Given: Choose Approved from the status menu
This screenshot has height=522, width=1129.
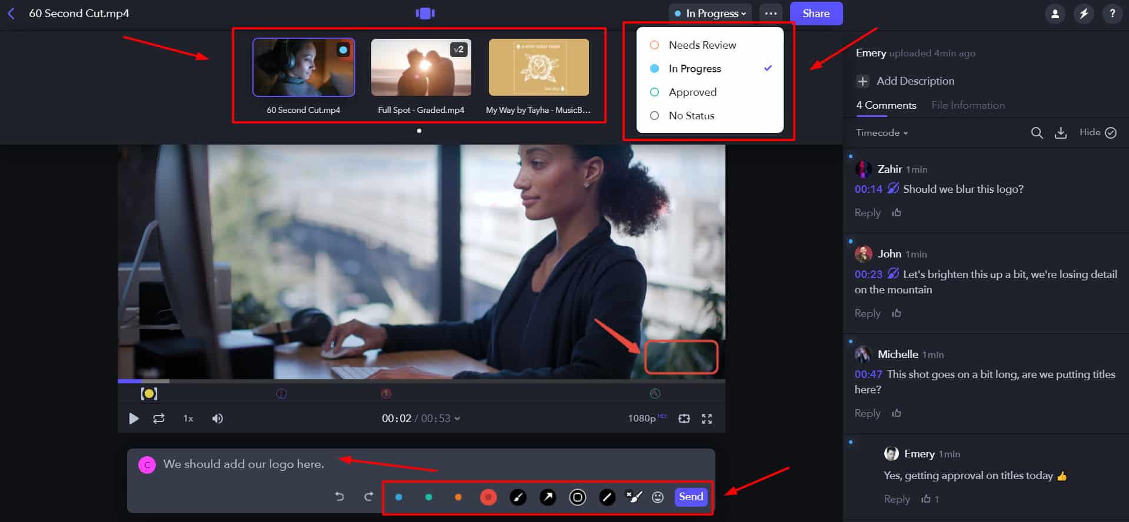Looking at the screenshot, I should click(x=692, y=92).
